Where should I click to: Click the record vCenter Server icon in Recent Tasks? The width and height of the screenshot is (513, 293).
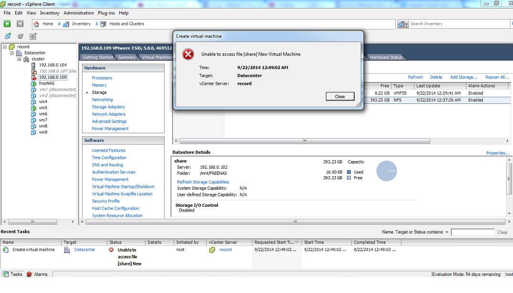tap(212, 250)
